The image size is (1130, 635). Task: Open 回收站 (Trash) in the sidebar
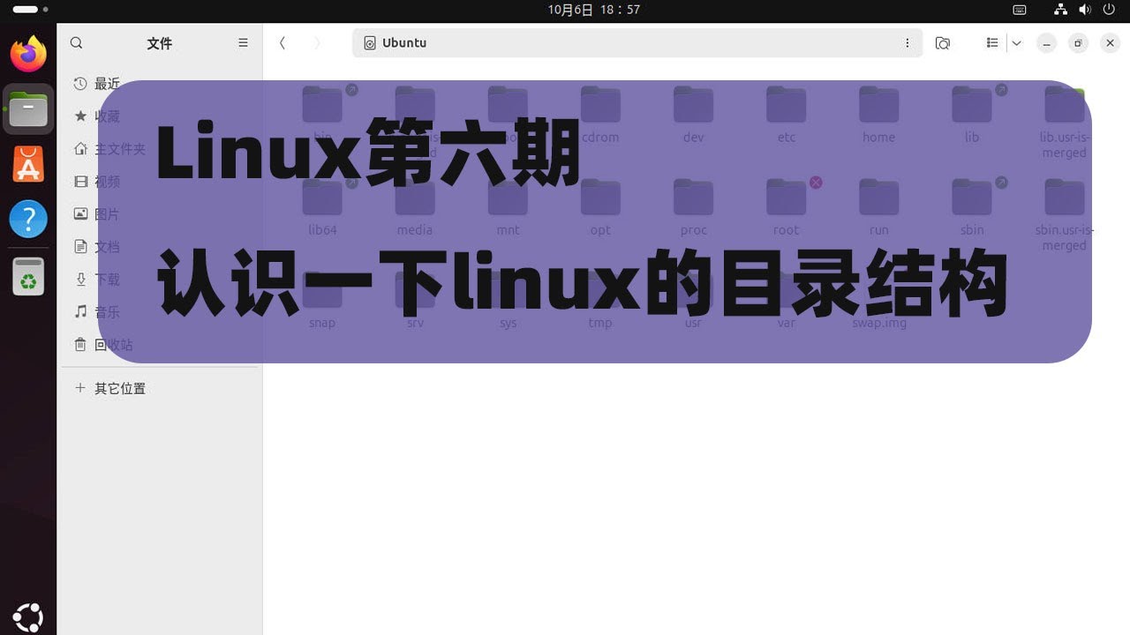click(x=159, y=345)
